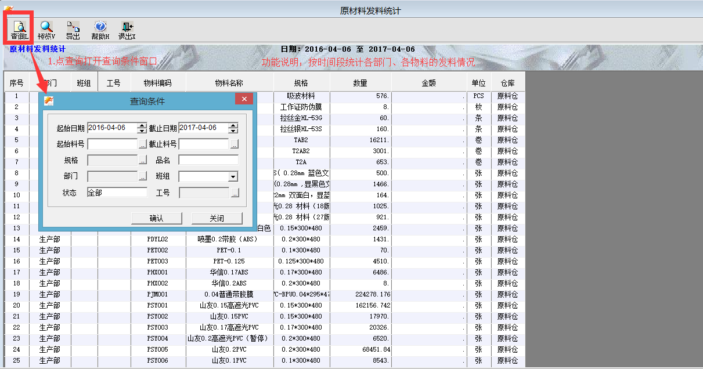Decrease the 截止日期 with down spinner
The width and height of the screenshot is (703, 369).
tap(233, 131)
